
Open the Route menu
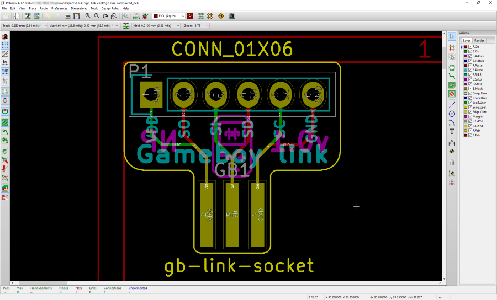(44, 8)
